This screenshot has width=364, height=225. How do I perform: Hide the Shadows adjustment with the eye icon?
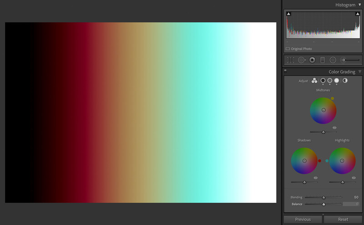pos(315,178)
